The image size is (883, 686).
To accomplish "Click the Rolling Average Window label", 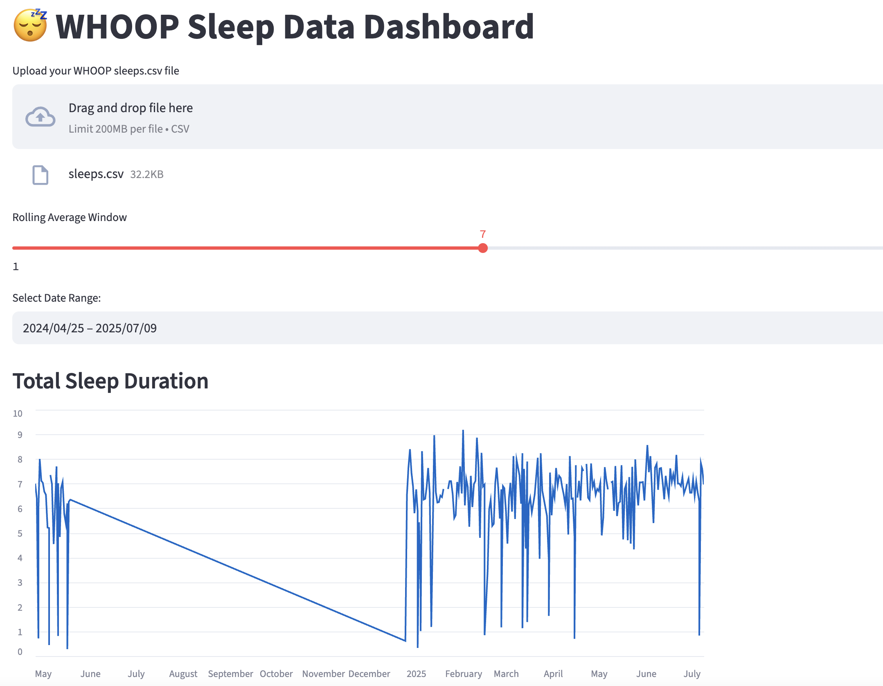I will point(70,217).
